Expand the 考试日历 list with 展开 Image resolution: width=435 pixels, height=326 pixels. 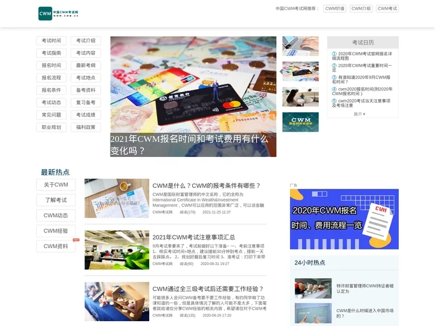coord(359,114)
